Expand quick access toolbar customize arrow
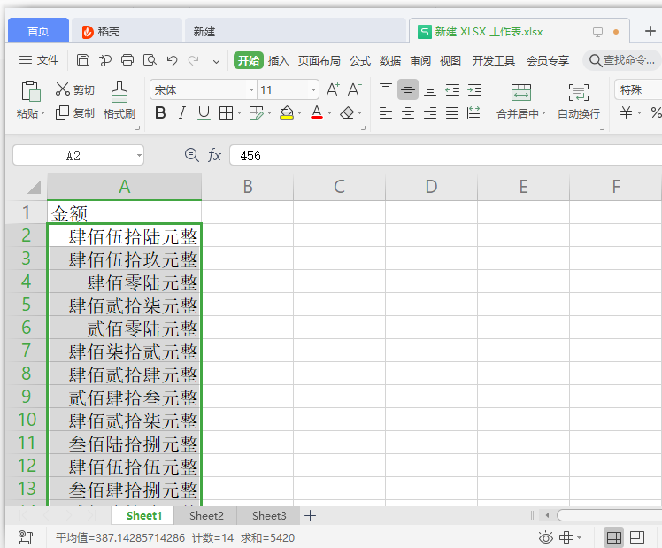The width and height of the screenshot is (662, 548). [x=216, y=61]
